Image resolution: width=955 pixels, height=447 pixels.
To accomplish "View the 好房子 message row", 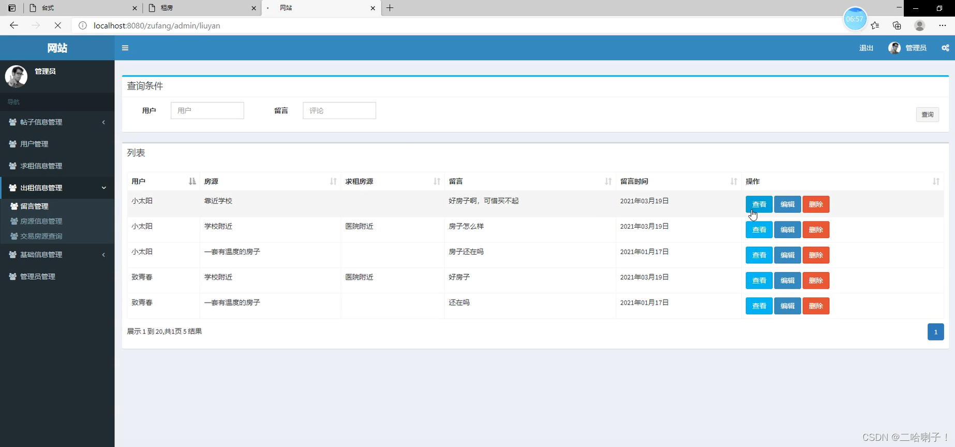I will [x=759, y=280].
